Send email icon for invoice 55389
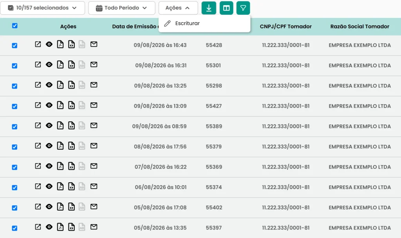401x238 pixels. [x=94, y=125]
